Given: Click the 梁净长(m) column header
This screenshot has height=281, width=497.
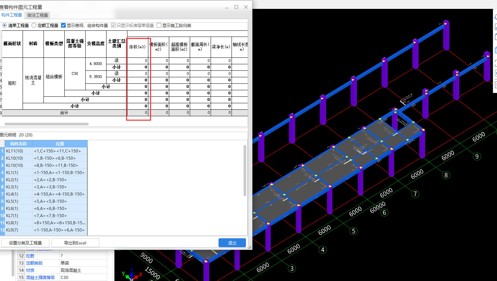Looking at the screenshot, I should [221, 47].
